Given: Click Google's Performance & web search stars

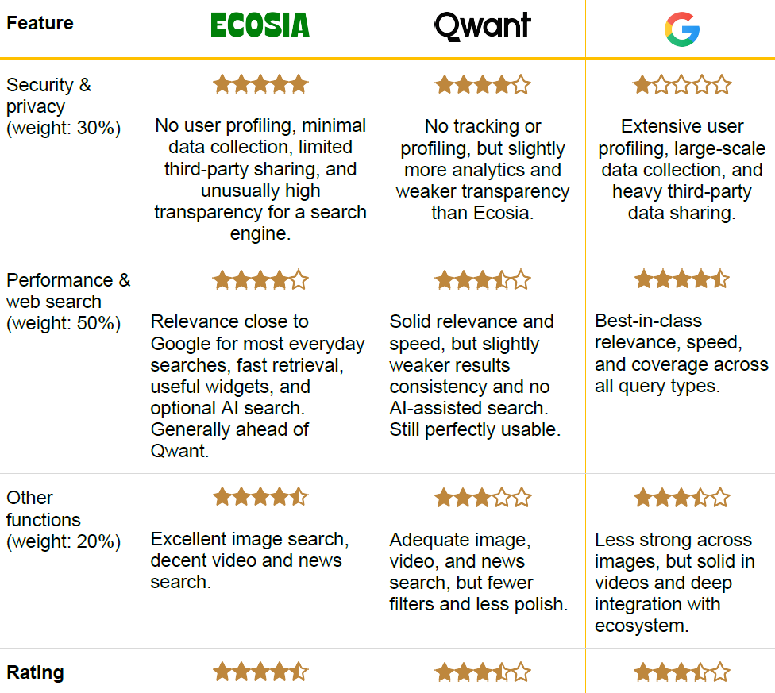Looking at the screenshot, I should click(x=681, y=279).
